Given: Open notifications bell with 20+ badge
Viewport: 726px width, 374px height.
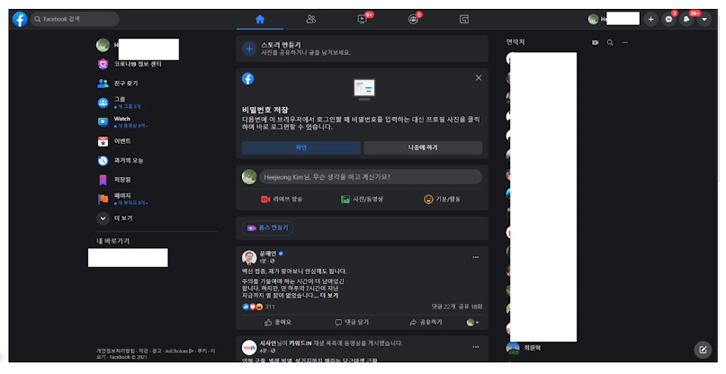Looking at the screenshot, I should point(686,20).
